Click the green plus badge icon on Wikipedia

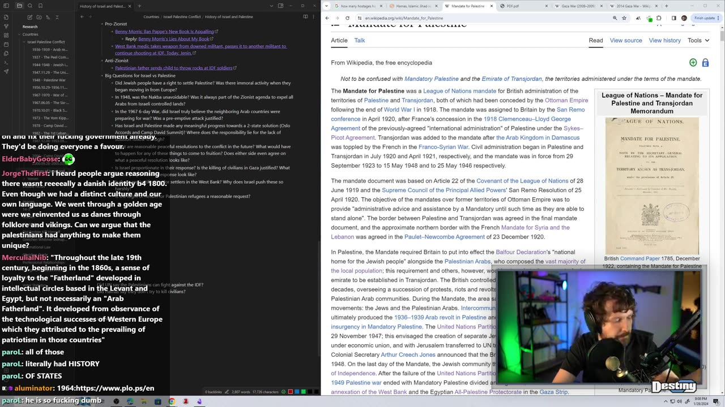693,63
